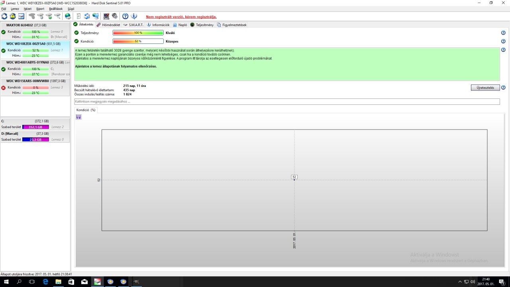510x287 pixels.
Task: Click the 435 nap estimated lifetime value
Action: [x=129, y=90]
